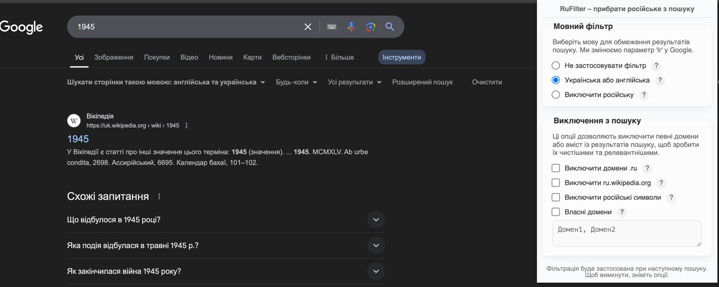This screenshot has height=287, width=719.
Task: Click the Домен1, Домен2 custom domains textarea
Action: click(627, 234)
